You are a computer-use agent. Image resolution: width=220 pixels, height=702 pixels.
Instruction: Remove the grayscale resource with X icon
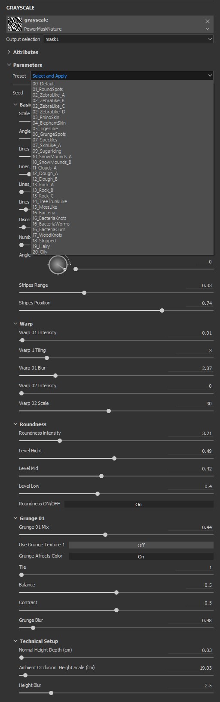tap(208, 21)
